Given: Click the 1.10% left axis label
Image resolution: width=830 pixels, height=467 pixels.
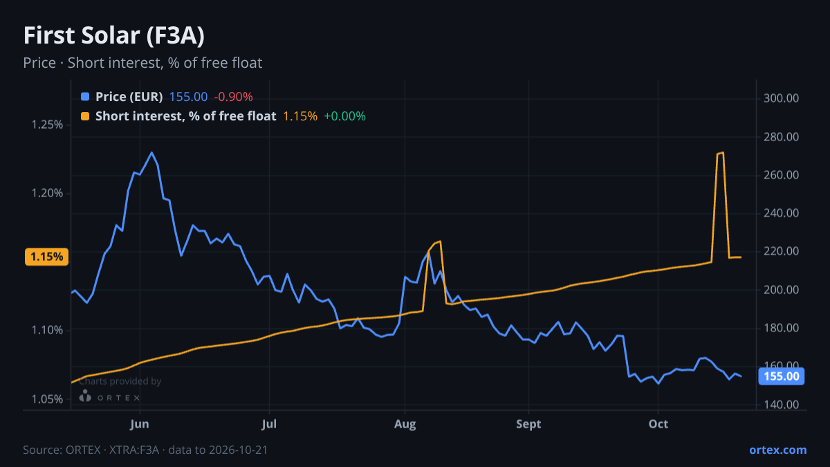Looking at the screenshot, I should (x=48, y=330).
